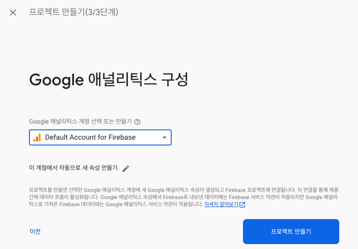Viewport: 358px width, 249px height.
Task: Select the Default Account for Firebase text
Action: pos(90,137)
